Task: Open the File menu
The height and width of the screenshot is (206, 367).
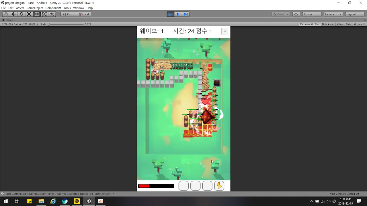Action: pyautogui.click(x=3, y=8)
